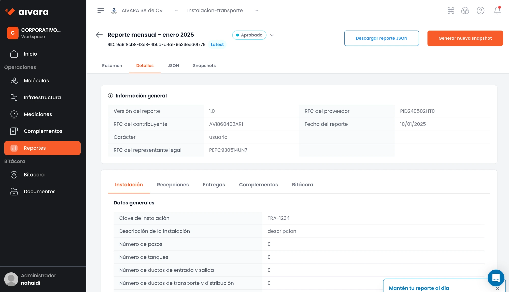Click the report RID text
Image resolution: width=509 pixels, height=292 pixels.
tap(157, 45)
